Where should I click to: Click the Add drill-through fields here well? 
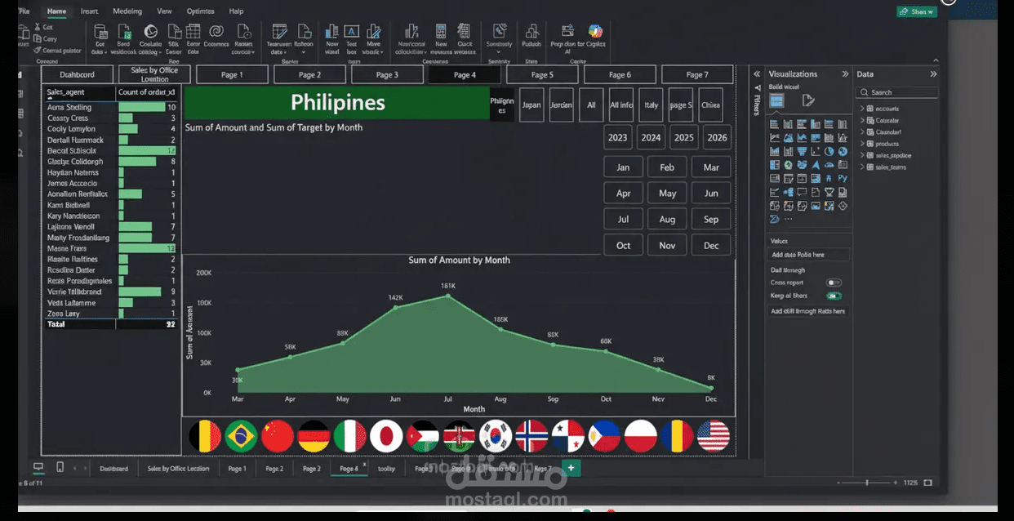point(808,311)
